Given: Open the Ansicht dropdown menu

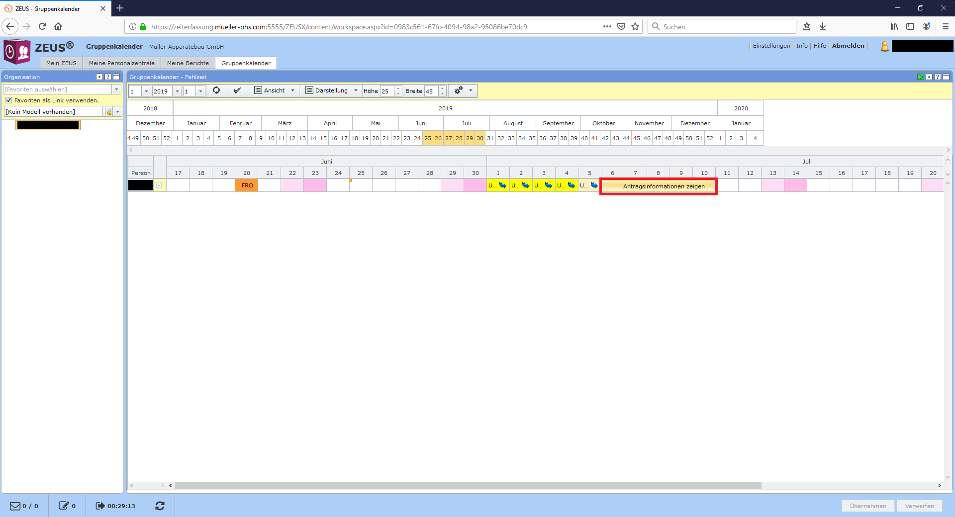Looking at the screenshot, I should [x=275, y=90].
